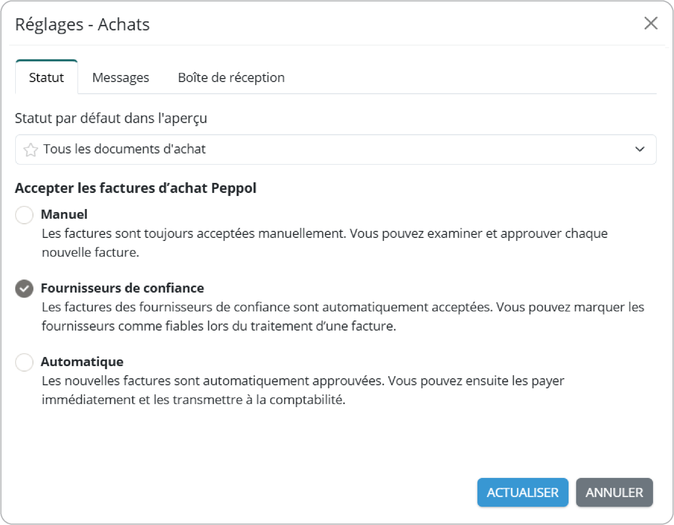The height and width of the screenshot is (525, 674).
Task: Click the bold "Automatique" option label
Action: coord(82,362)
